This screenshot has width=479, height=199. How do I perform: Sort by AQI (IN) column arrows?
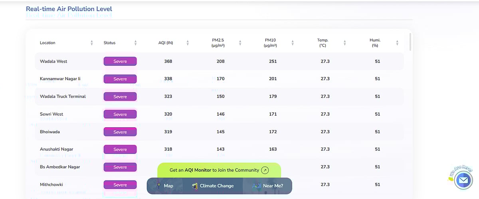tap(188, 43)
